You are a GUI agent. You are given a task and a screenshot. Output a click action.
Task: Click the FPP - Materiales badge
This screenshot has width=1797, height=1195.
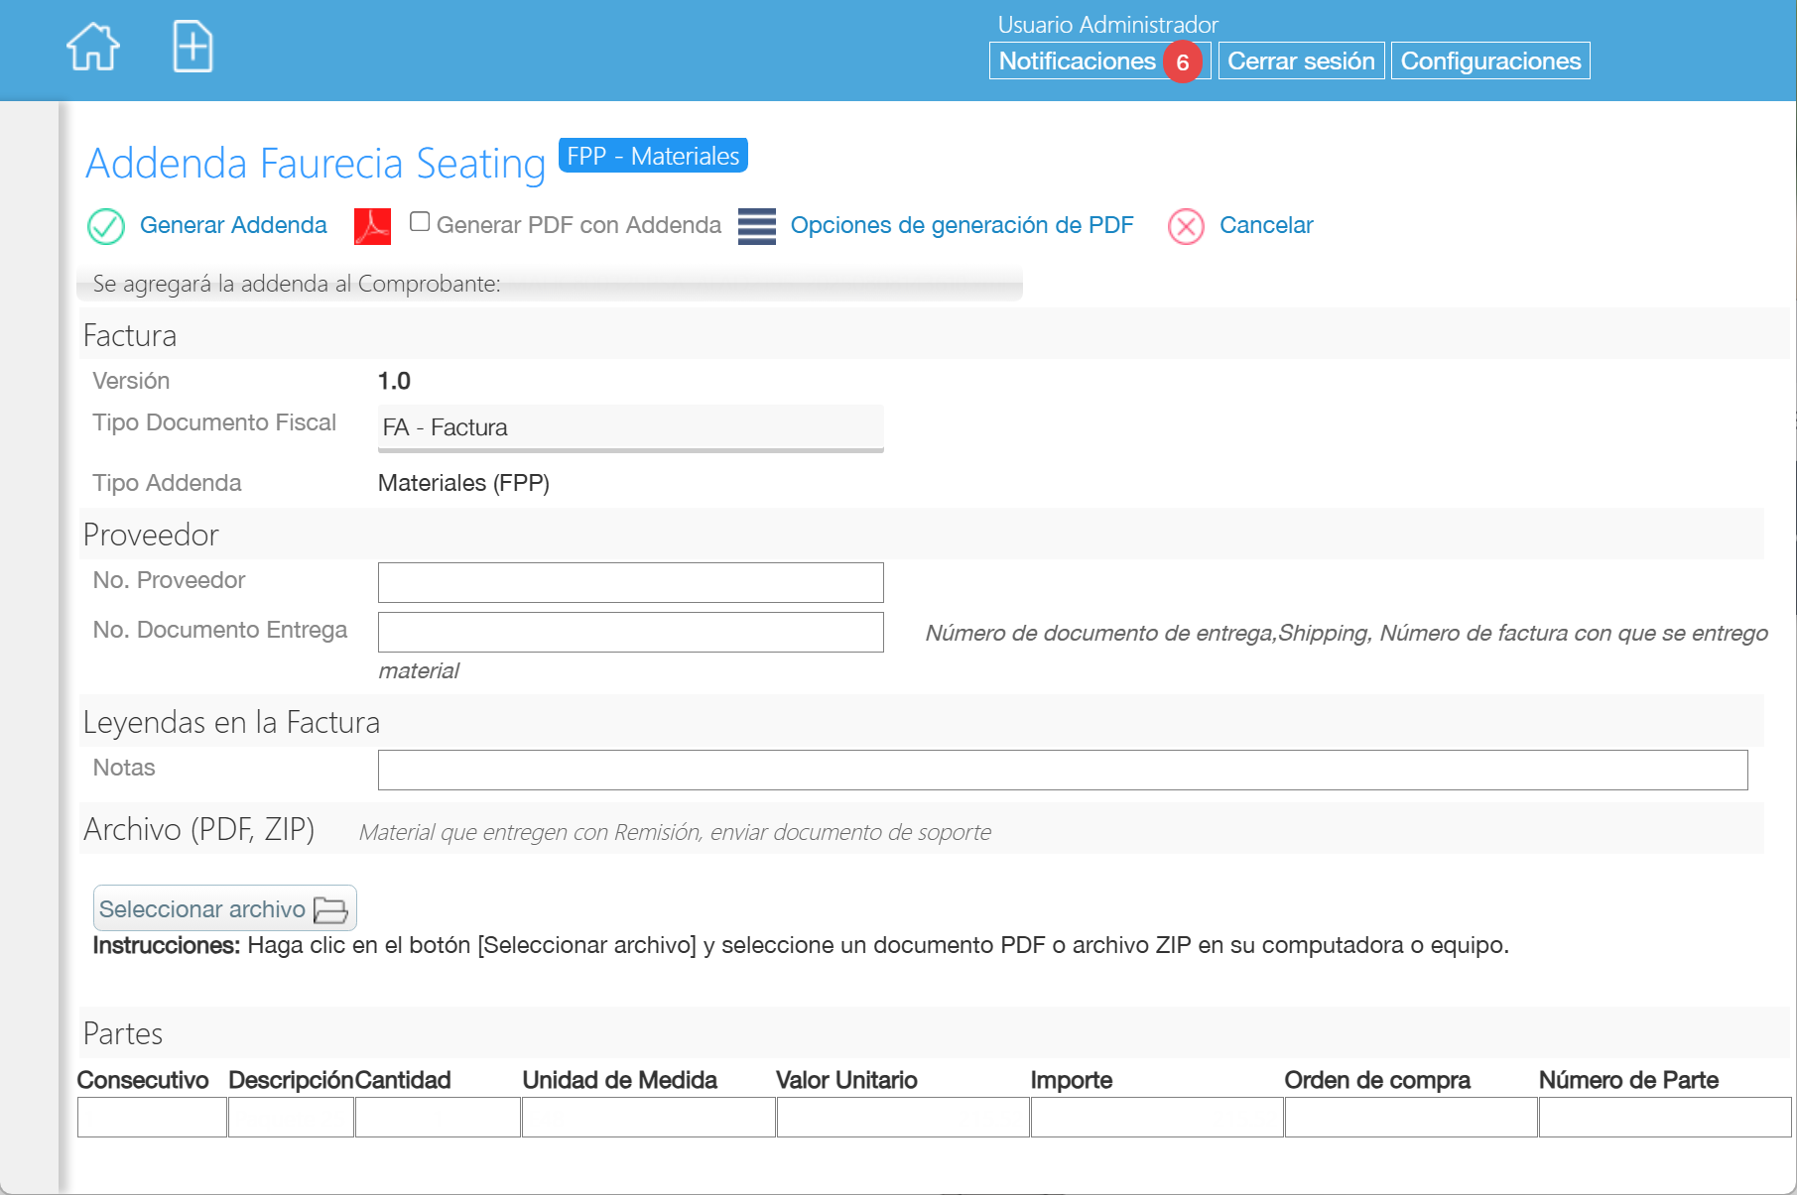click(x=653, y=156)
